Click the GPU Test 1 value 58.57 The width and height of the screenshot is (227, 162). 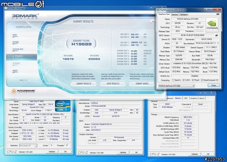[x=135, y=35]
